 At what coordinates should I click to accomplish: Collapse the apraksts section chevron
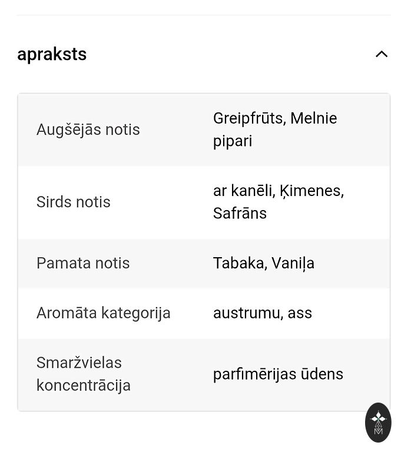(382, 54)
